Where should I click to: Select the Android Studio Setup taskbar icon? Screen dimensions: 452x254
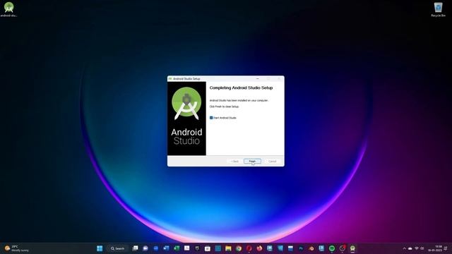coord(352,248)
